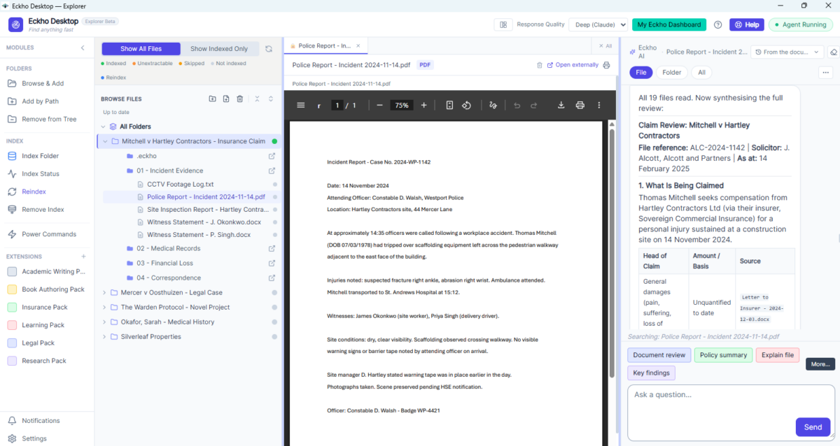This screenshot has height=446, width=840.
Task: Open 01 - Incident Evidence folder externally icon
Action: (x=272, y=171)
